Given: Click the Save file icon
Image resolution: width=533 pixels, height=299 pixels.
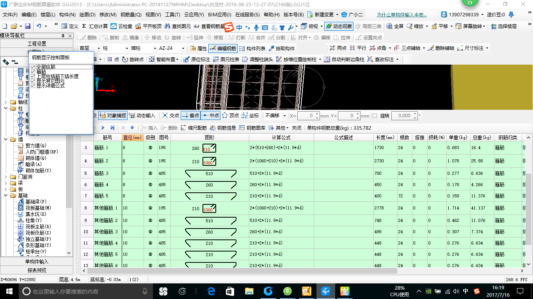Looking at the screenshot, I should click(x=28, y=26).
